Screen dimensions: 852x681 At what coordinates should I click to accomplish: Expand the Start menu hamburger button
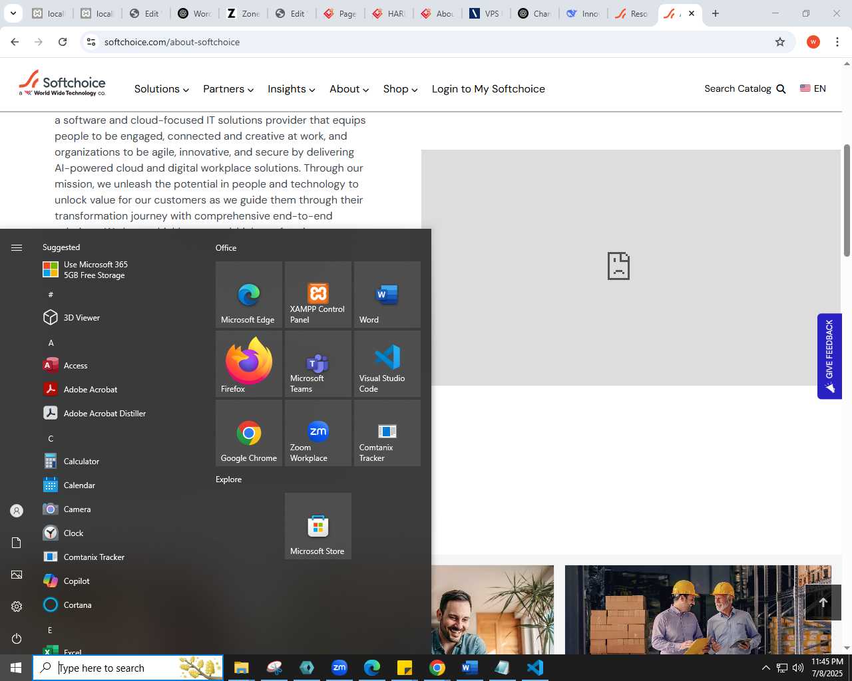(17, 247)
